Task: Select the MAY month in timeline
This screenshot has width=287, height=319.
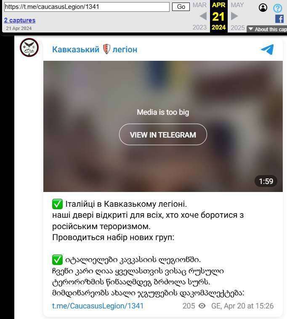Action: (x=237, y=5)
